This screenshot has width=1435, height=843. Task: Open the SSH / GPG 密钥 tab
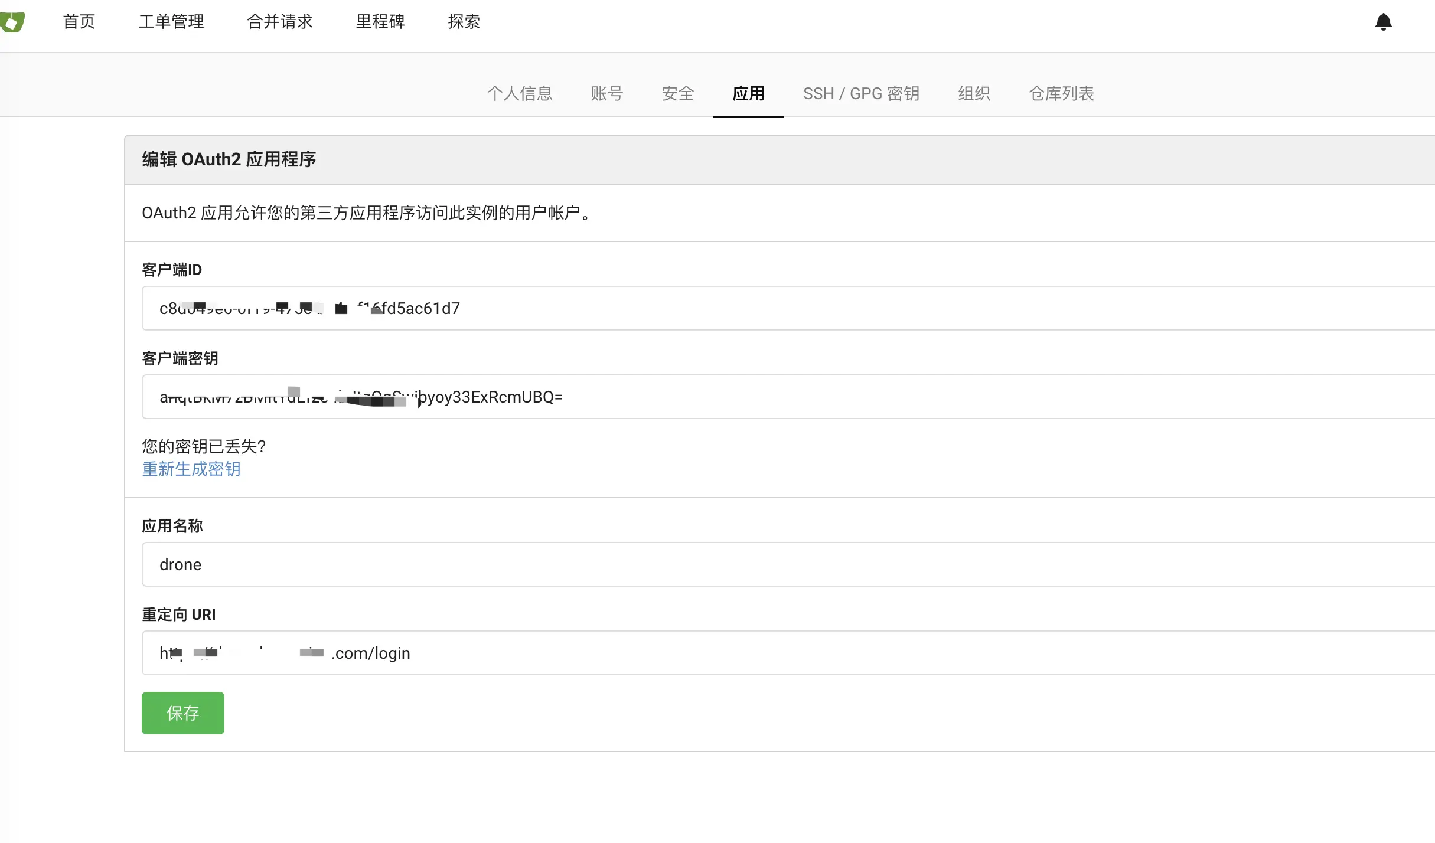tap(861, 93)
